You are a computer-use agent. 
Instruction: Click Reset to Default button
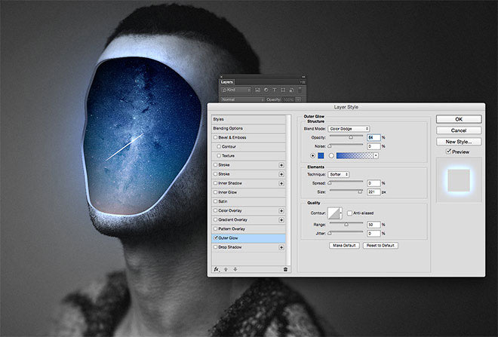pos(380,246)
